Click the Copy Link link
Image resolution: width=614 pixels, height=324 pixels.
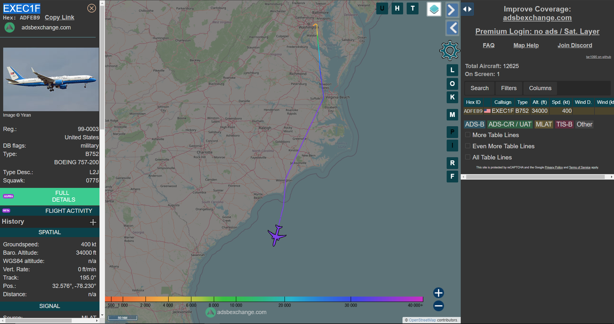coord(59,18)
